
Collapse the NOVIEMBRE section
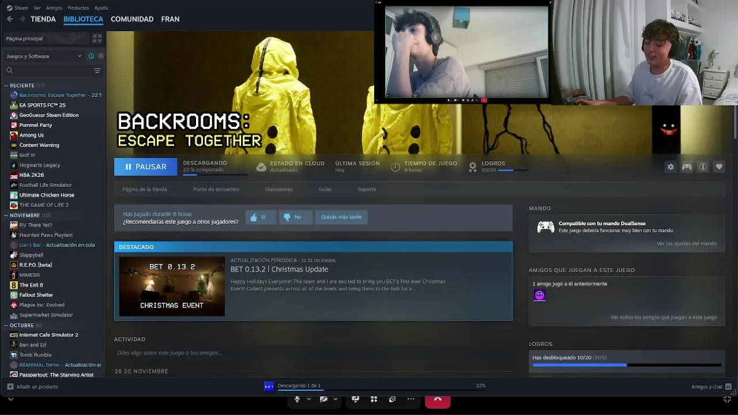coord(6,215)
